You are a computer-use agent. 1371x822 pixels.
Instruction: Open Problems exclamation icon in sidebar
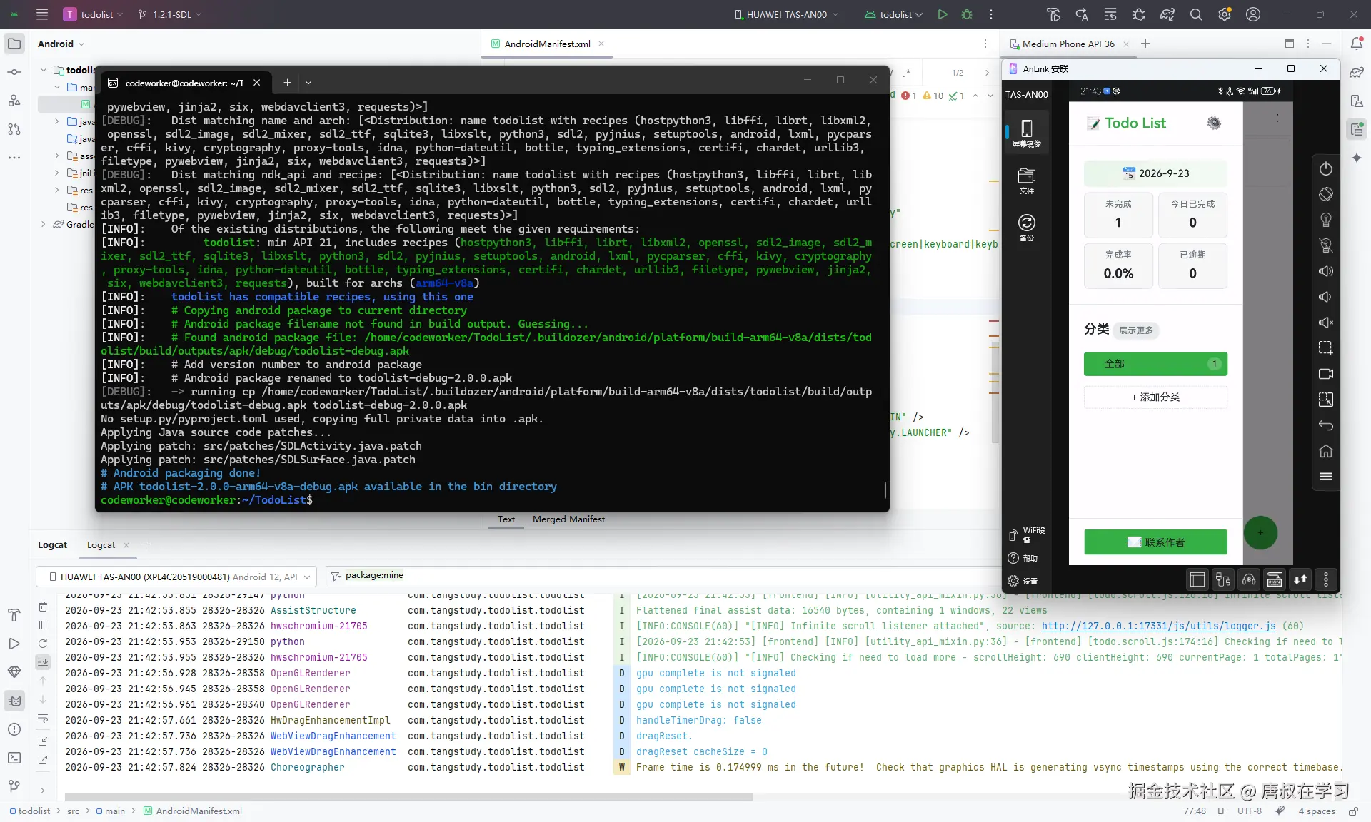tap(14, 729)
